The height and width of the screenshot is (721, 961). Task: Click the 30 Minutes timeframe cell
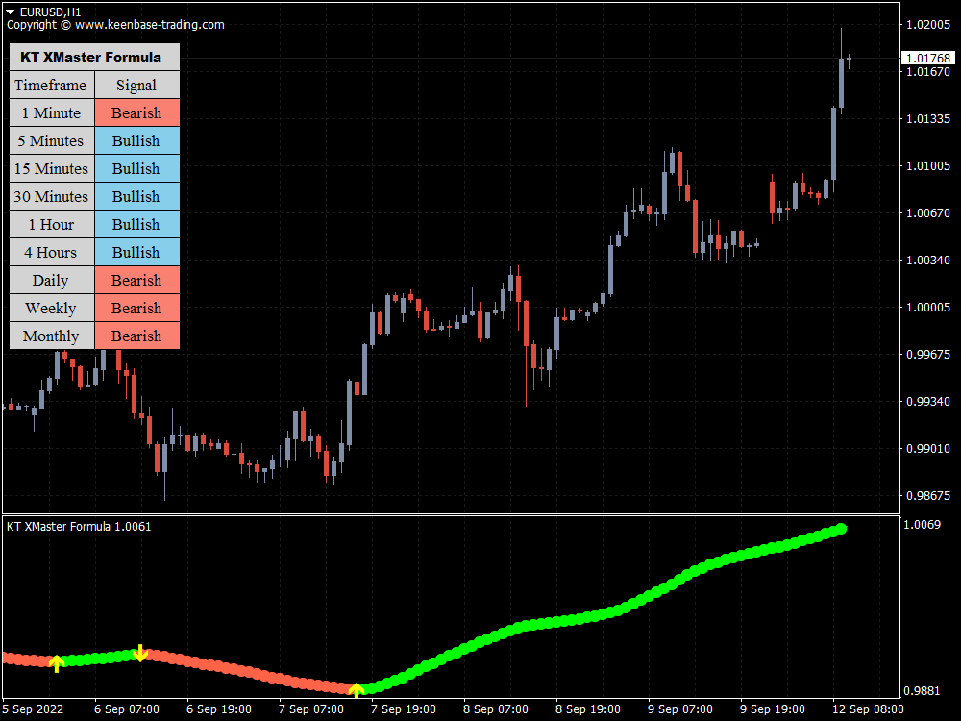pyautogui.click(x=52, y=197)
